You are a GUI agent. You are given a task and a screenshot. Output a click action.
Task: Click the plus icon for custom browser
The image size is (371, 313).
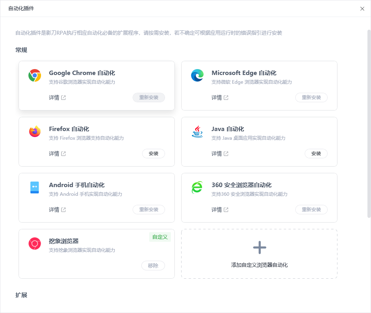pos(260,247)
